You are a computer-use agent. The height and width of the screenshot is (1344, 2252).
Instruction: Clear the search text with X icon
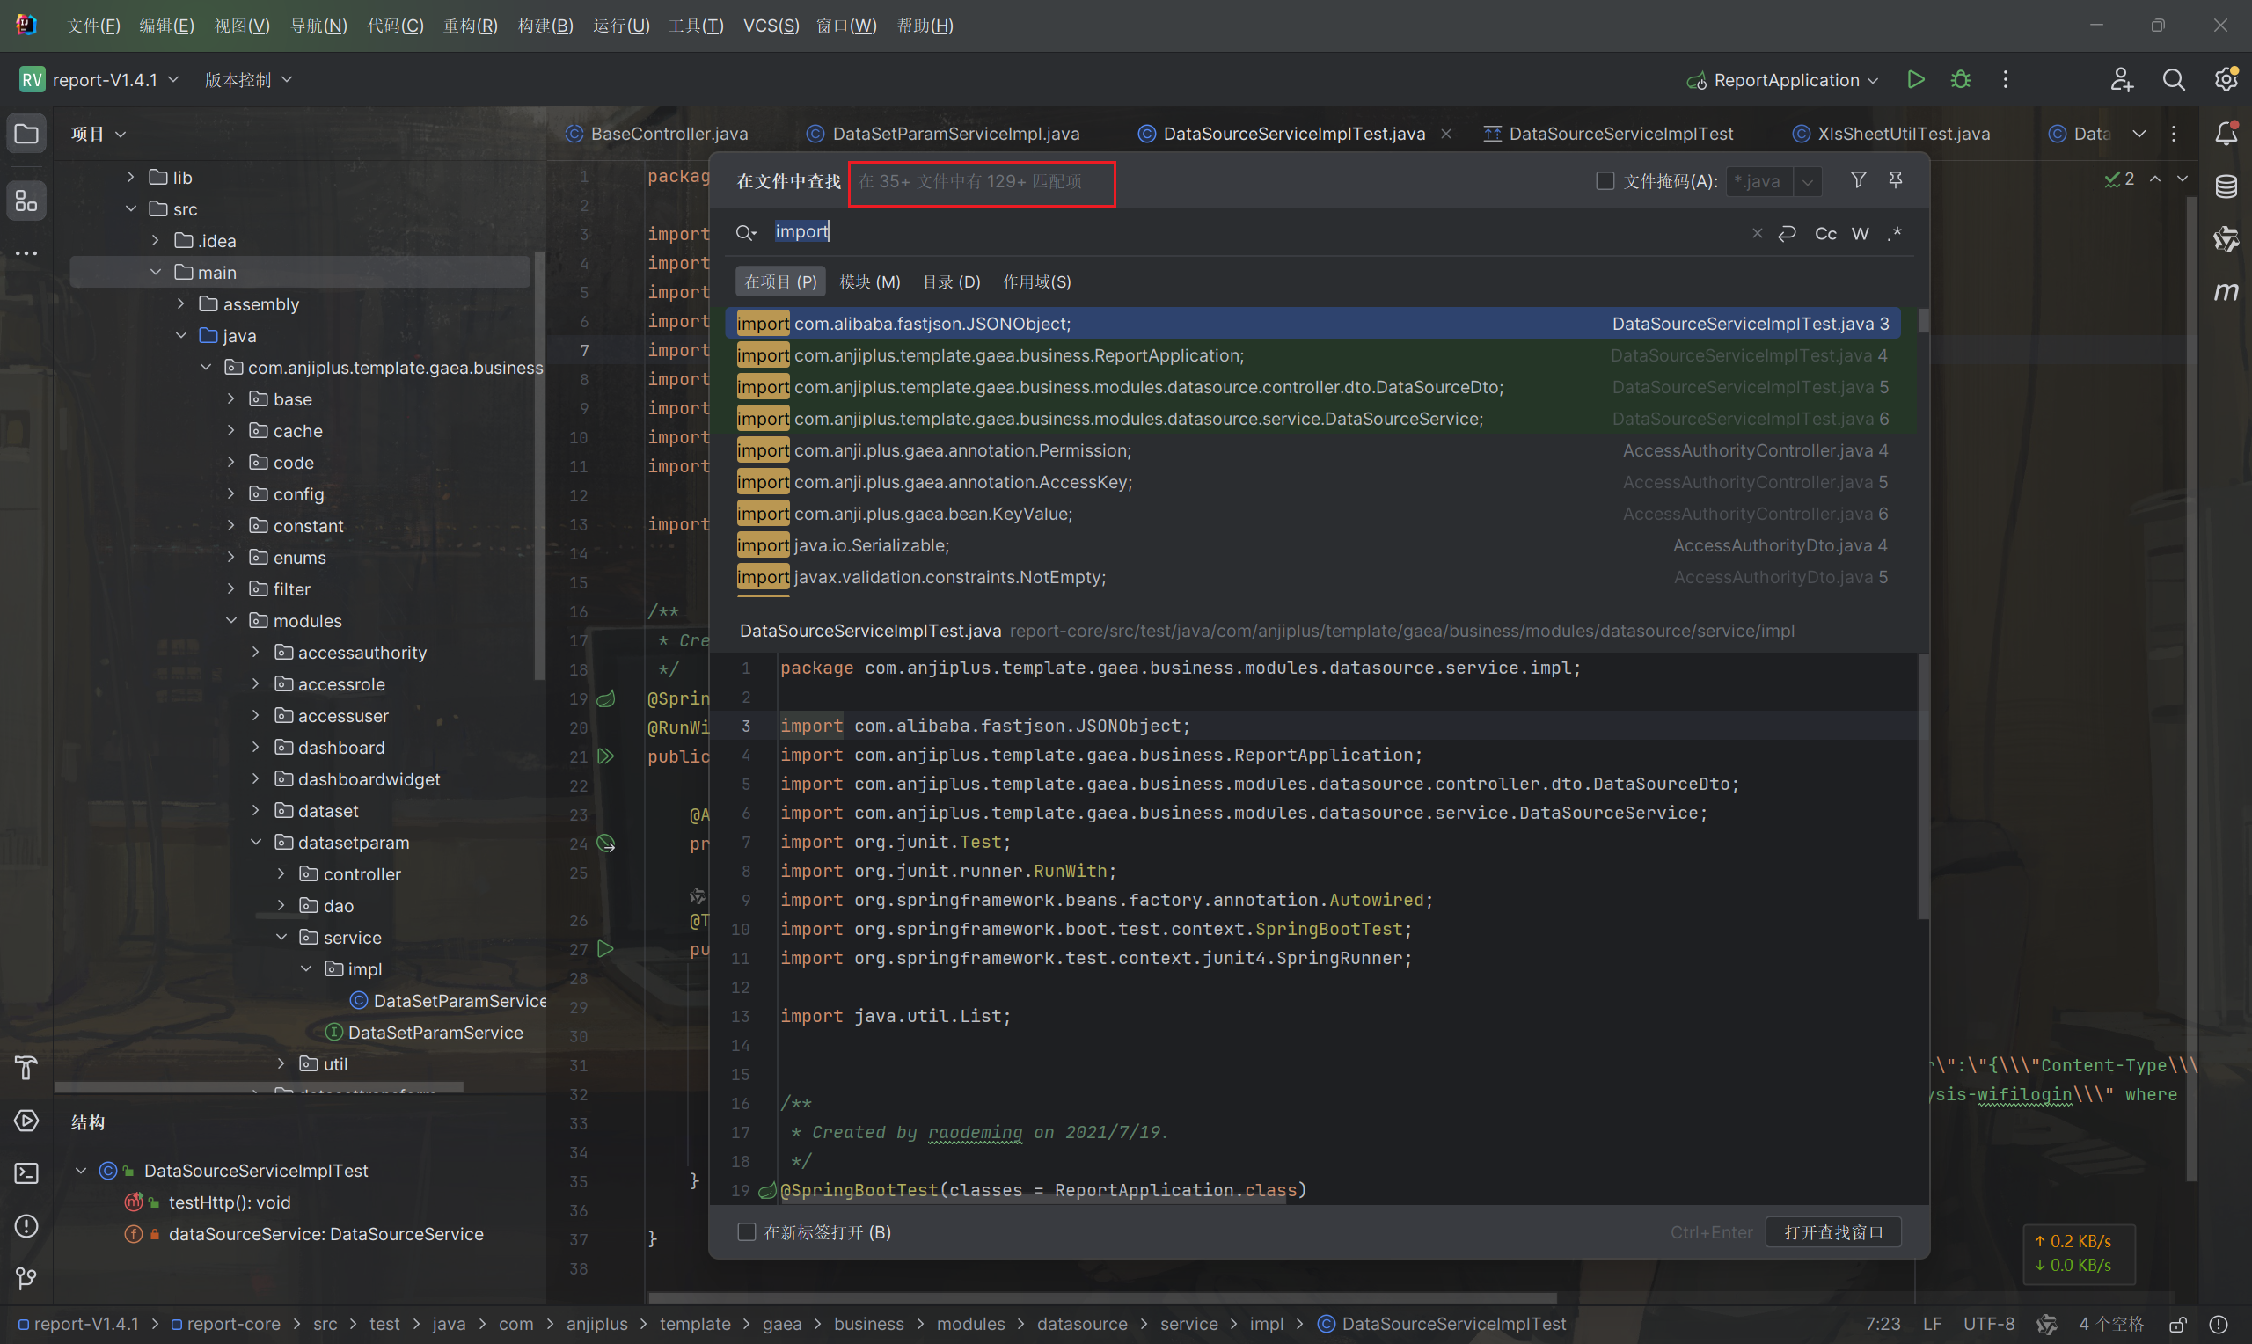point(1757,233)
